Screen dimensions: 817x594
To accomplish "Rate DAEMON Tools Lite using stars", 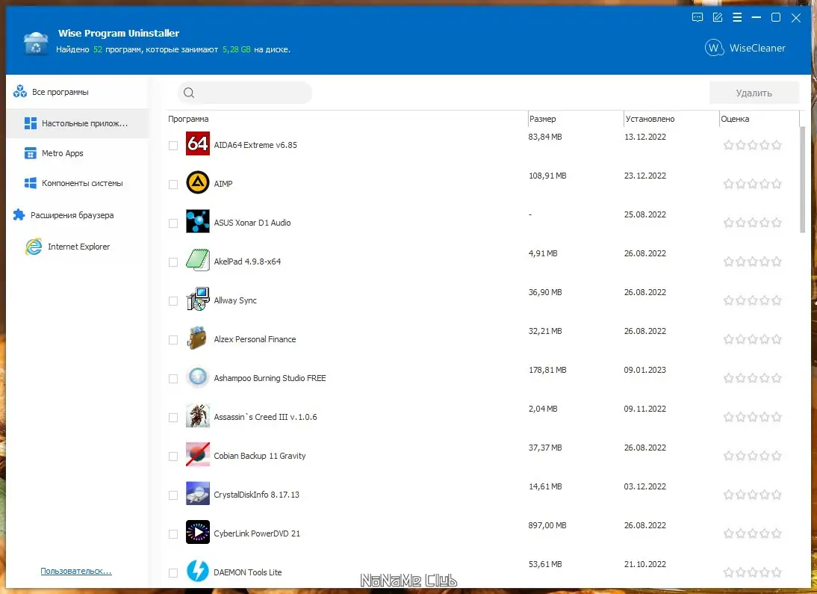I will point(752,572).
